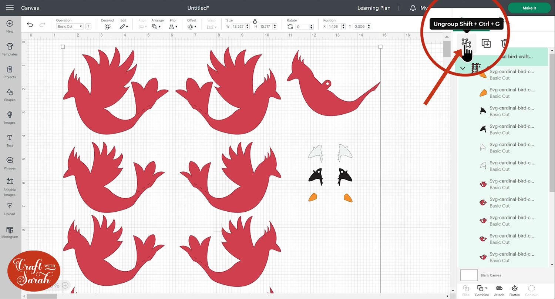Screen dimensions: 555x299
Task: Click the Redo arrow
Action: tap(42, 25)
